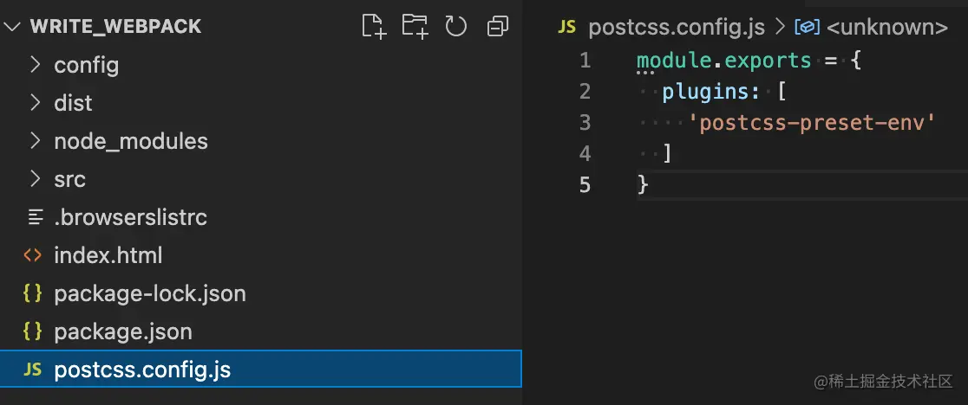Screen dimensions: 968x405
Task: Click the JS icon in the breadcrumb
Action: tap(566, 27)
